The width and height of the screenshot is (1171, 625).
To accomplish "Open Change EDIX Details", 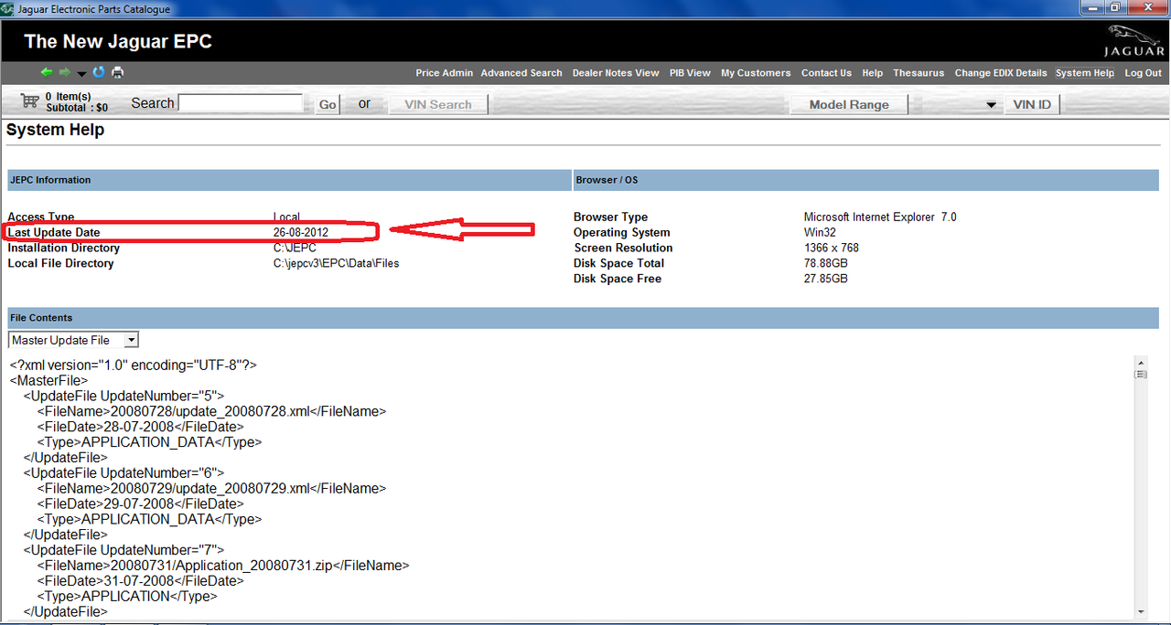I will (x=1001, y=73).
